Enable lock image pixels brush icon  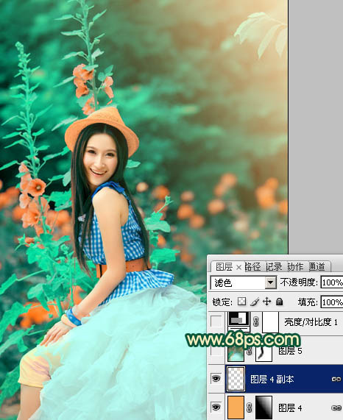click(255, 302)
